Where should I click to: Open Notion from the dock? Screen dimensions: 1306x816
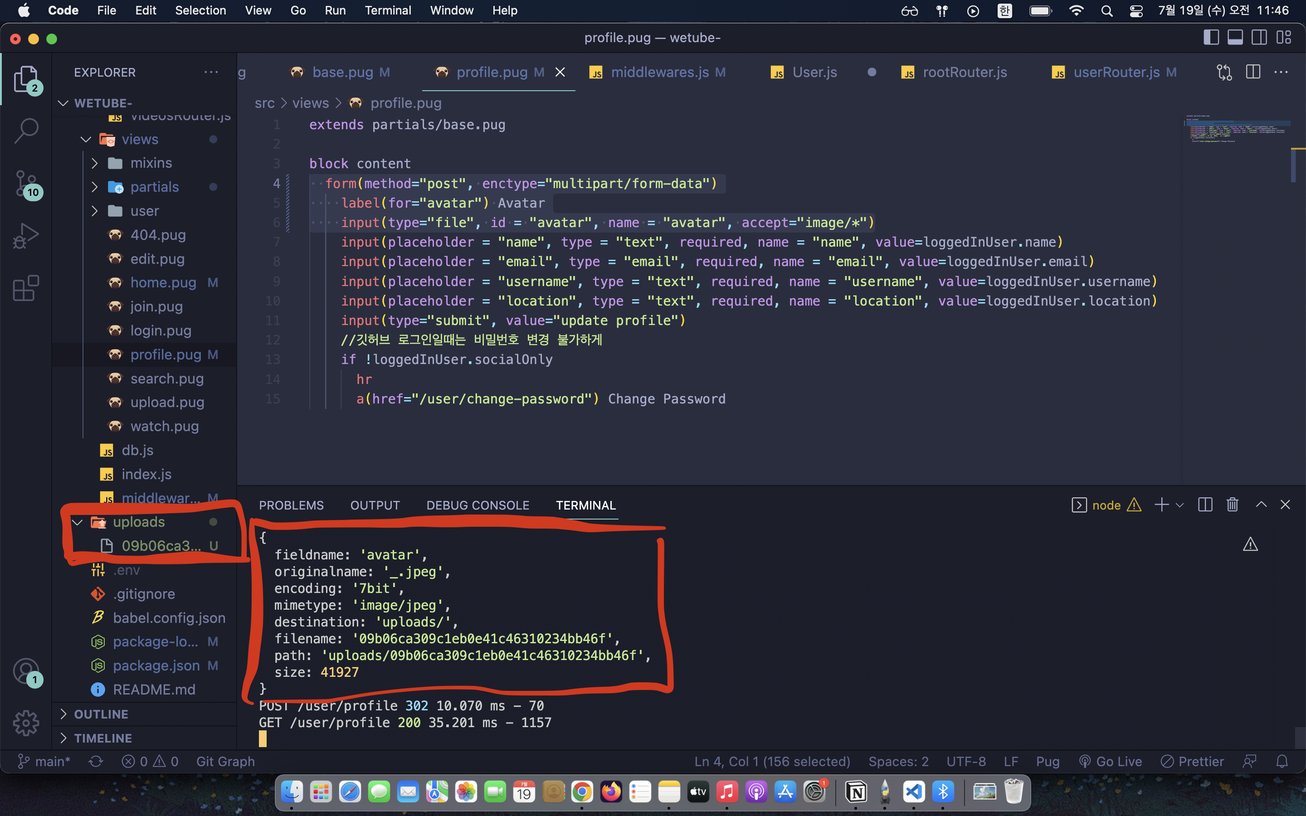click(857, 792)
